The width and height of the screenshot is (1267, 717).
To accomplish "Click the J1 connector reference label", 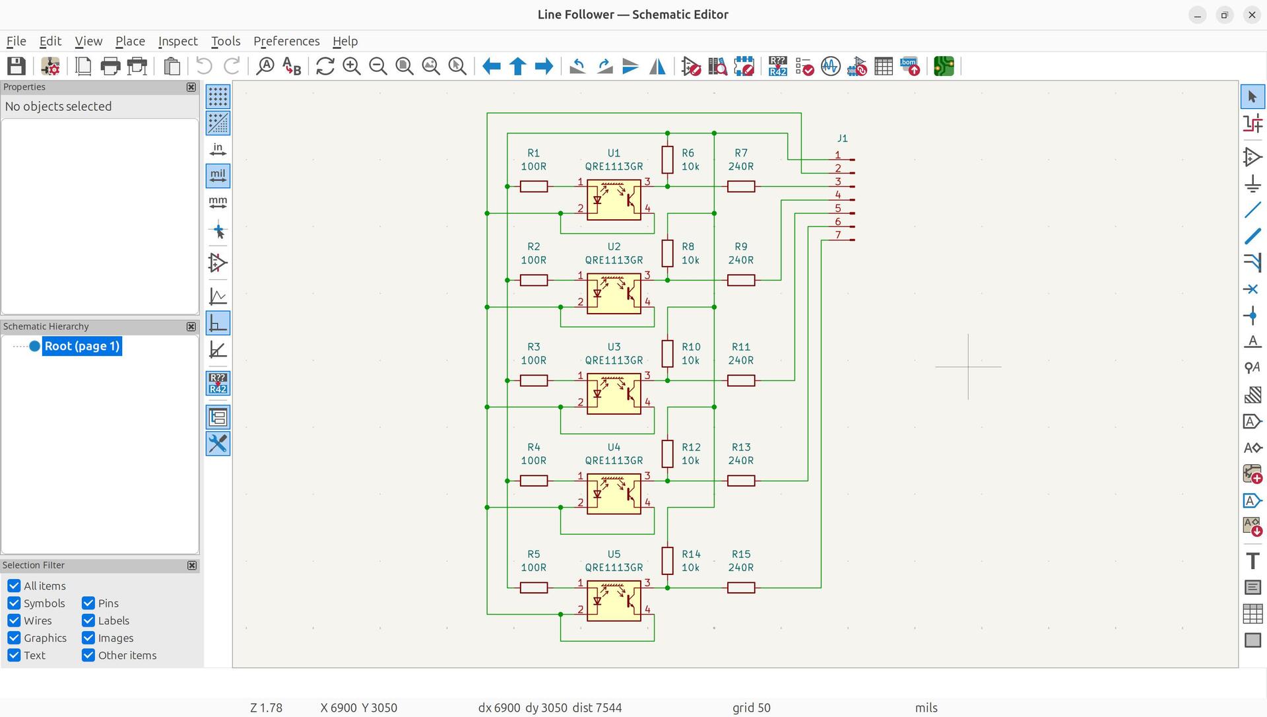I will (842, 139).
